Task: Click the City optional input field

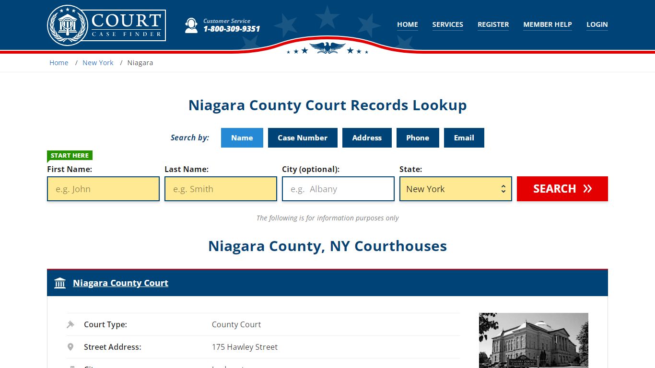Action: pyautogui.click(x=338, y=189)
